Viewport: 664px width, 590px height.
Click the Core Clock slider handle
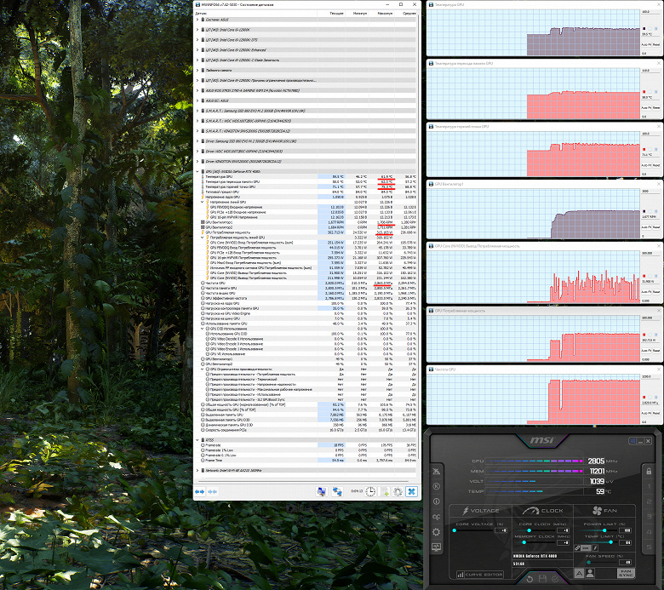529,530
